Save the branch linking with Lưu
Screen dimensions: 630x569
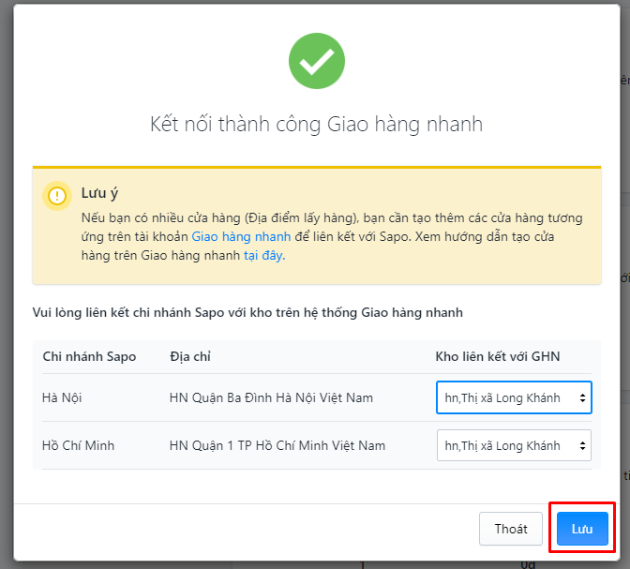click(582, 529)
